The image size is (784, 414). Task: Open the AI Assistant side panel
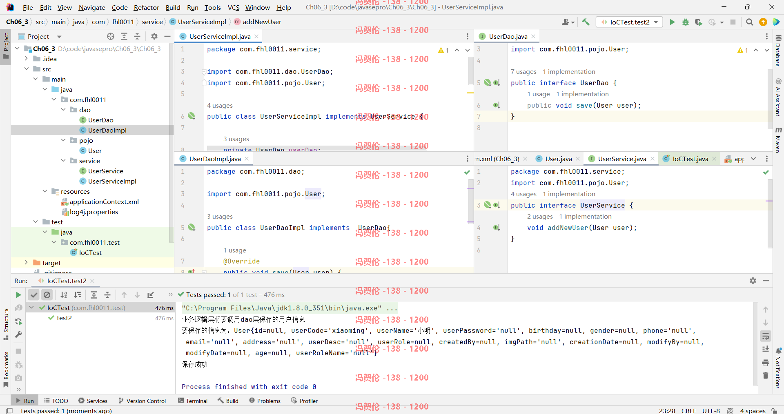778,97
